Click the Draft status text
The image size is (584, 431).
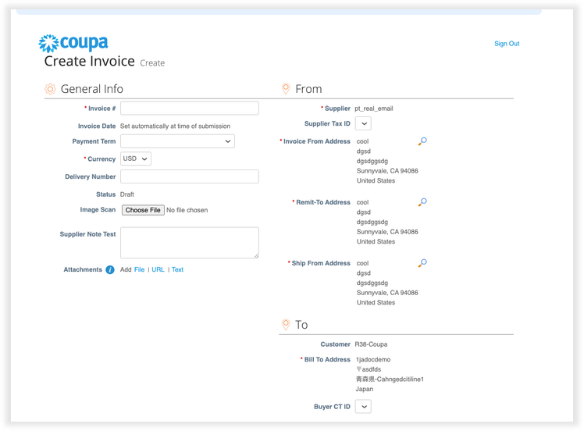point(127,194)
